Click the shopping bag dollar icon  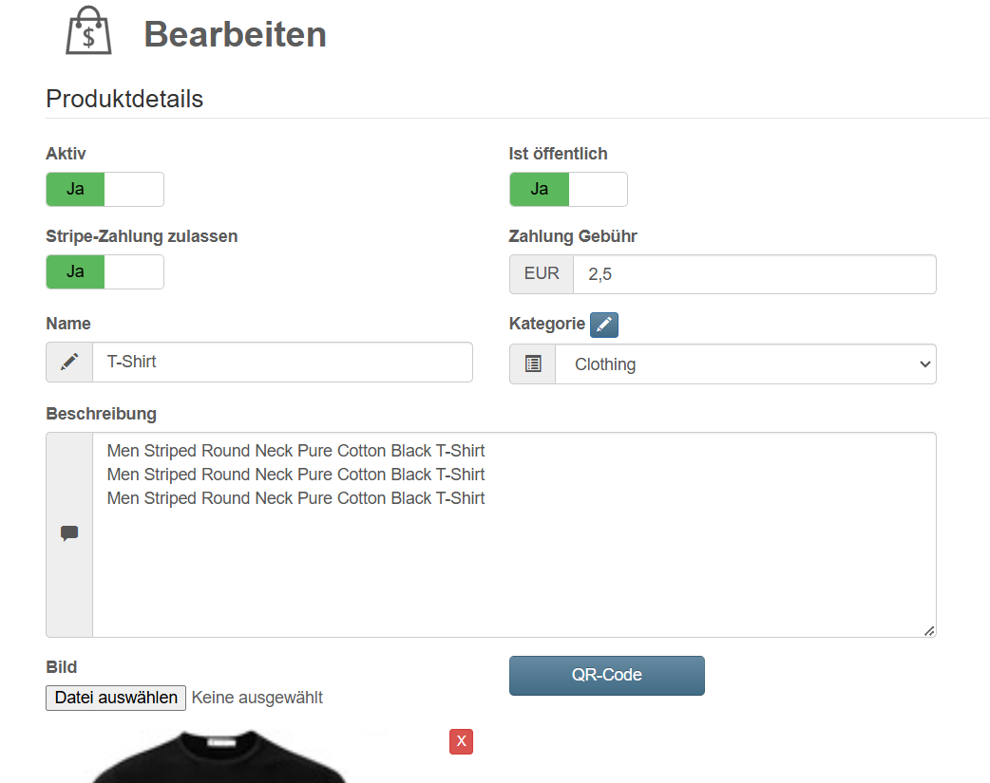tap(88, 32)
